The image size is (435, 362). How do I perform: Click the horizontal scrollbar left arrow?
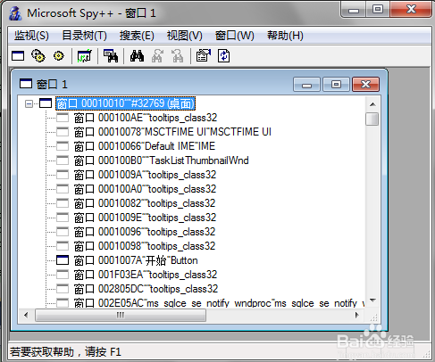point(26,315)
